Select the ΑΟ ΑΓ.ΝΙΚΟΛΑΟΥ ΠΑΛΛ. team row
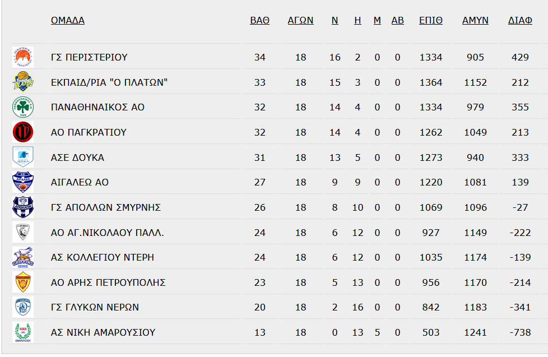Viewport: 548px width, 357px height. (x=276, y=232)
